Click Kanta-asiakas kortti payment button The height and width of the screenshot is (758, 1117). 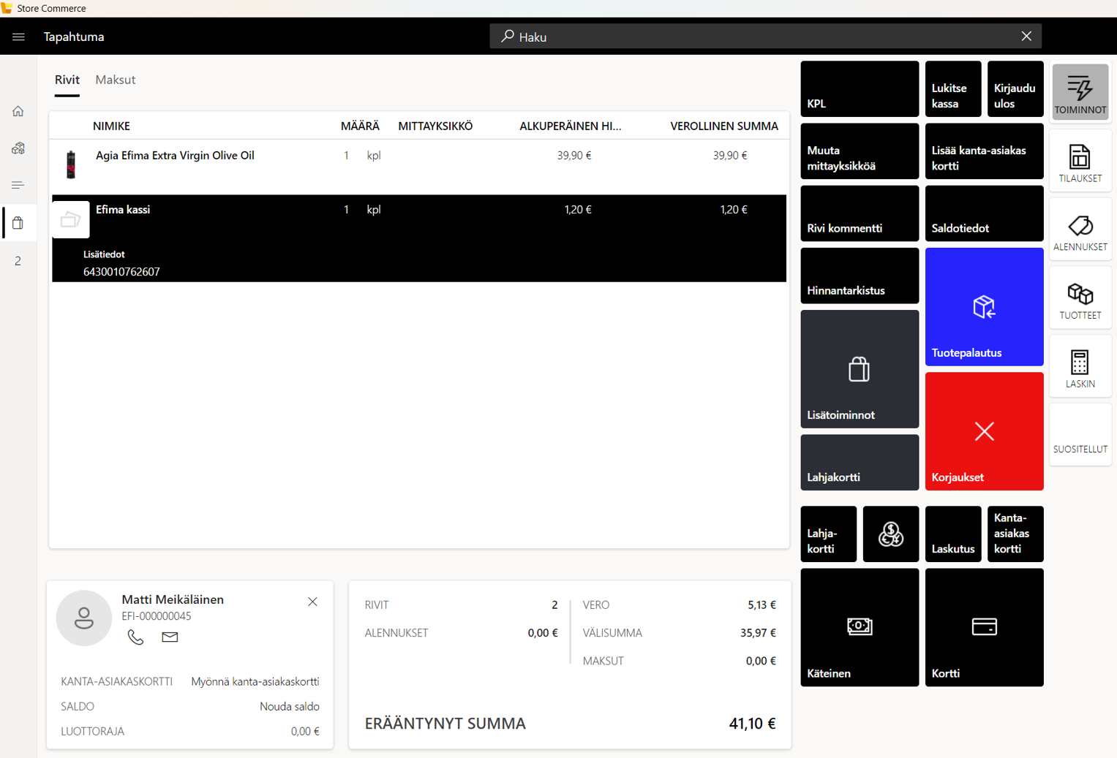(1015, 534)
